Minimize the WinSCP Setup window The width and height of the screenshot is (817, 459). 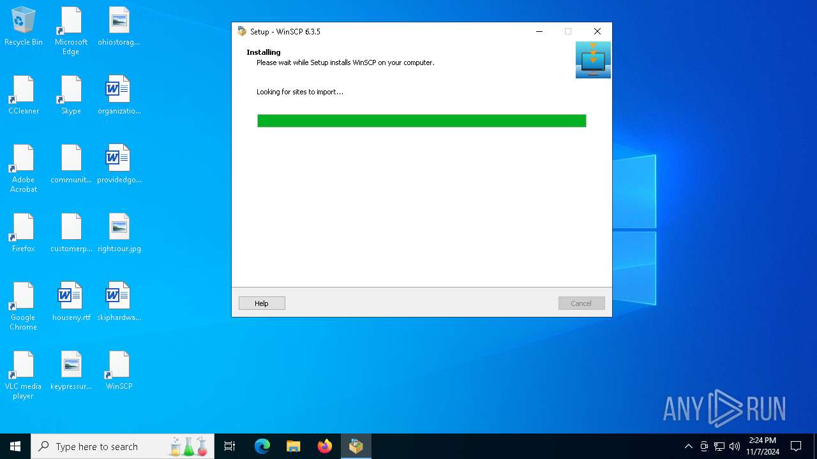pyautogui.click(x=539, y=31)
